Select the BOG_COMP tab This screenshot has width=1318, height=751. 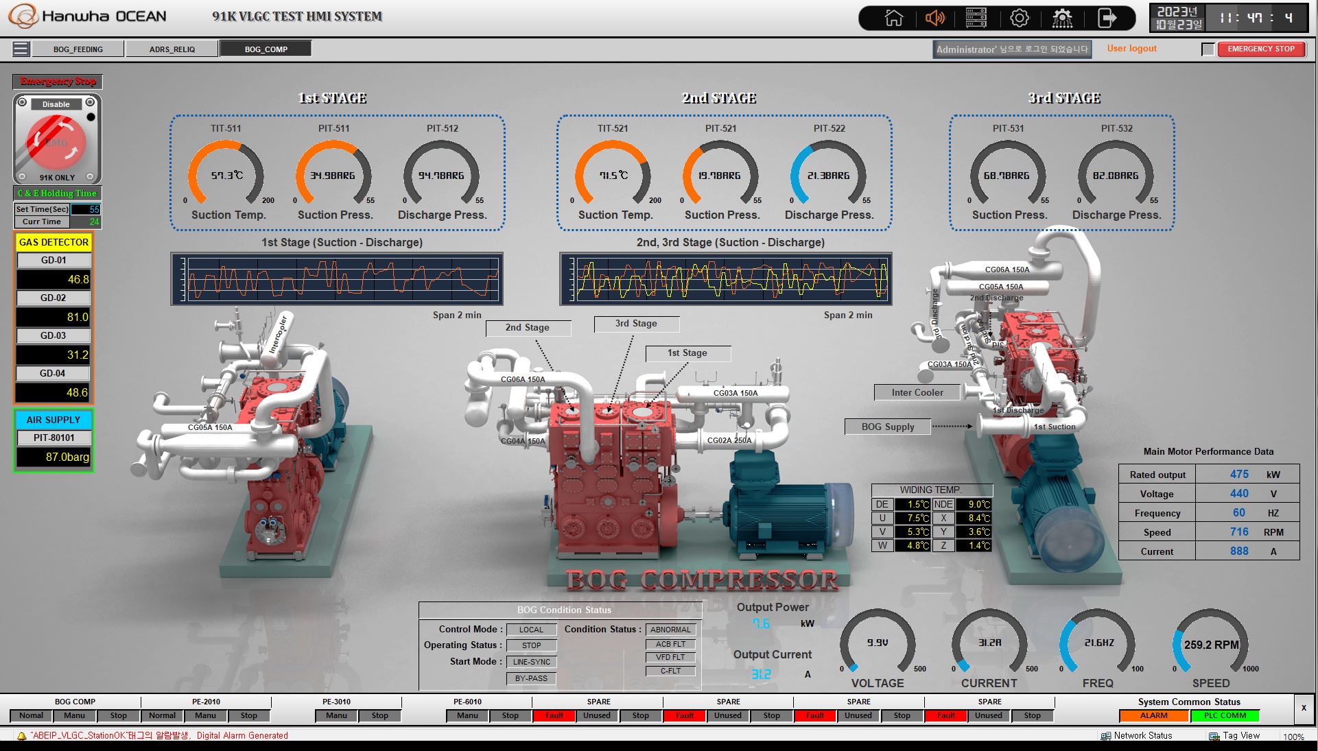266,49
